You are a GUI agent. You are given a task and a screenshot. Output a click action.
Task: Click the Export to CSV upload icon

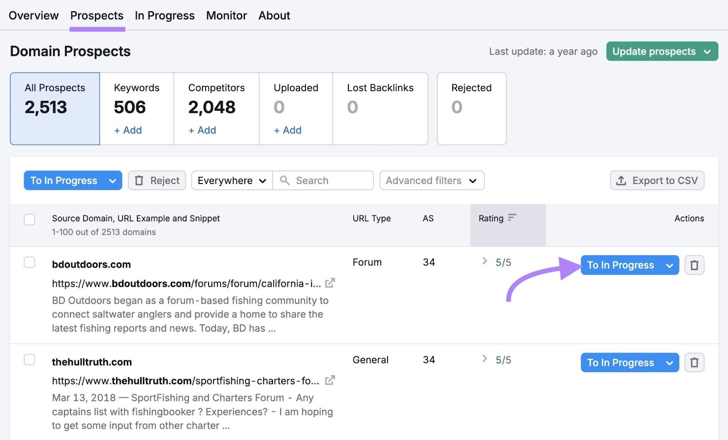click(622, 180)
